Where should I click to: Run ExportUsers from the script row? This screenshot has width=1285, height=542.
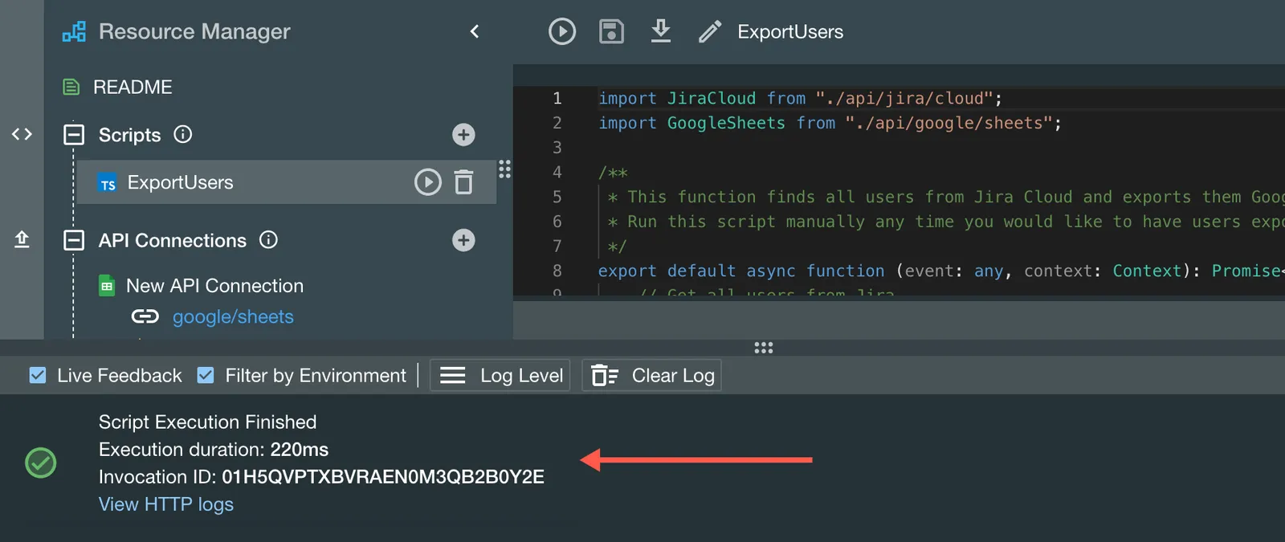click(x=428, y=182)
